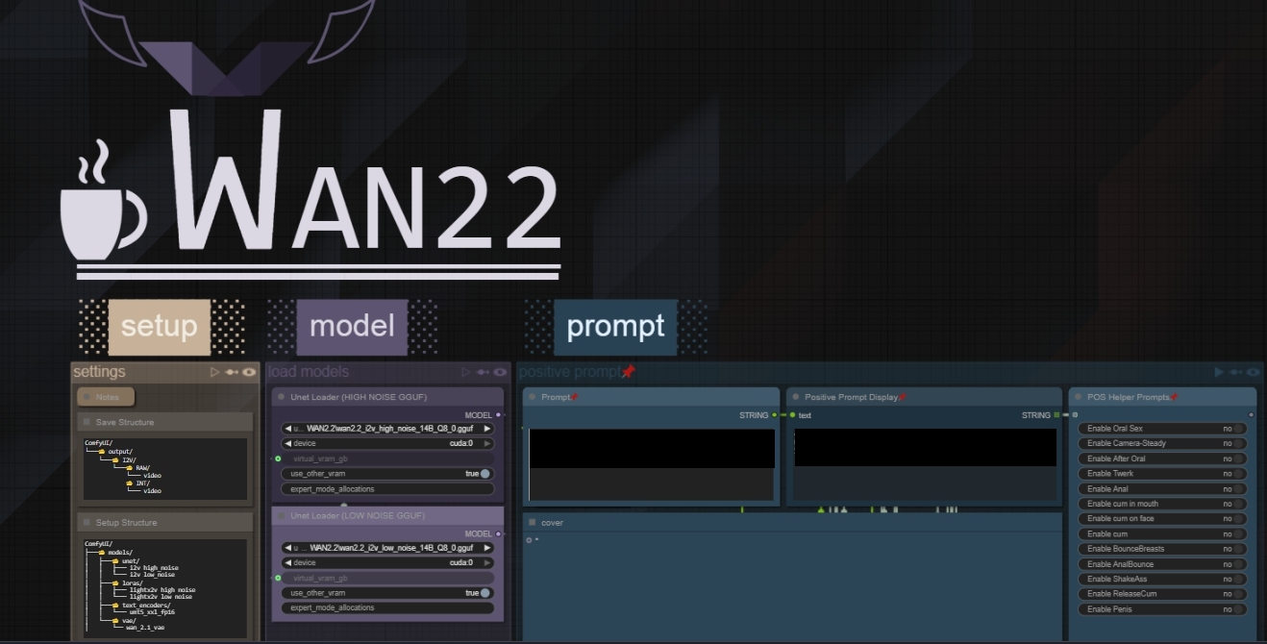Toggle mute eye icon on load models group
Image resolution: width=1267 pixels, height=644 pixels.
click(501, 372)
